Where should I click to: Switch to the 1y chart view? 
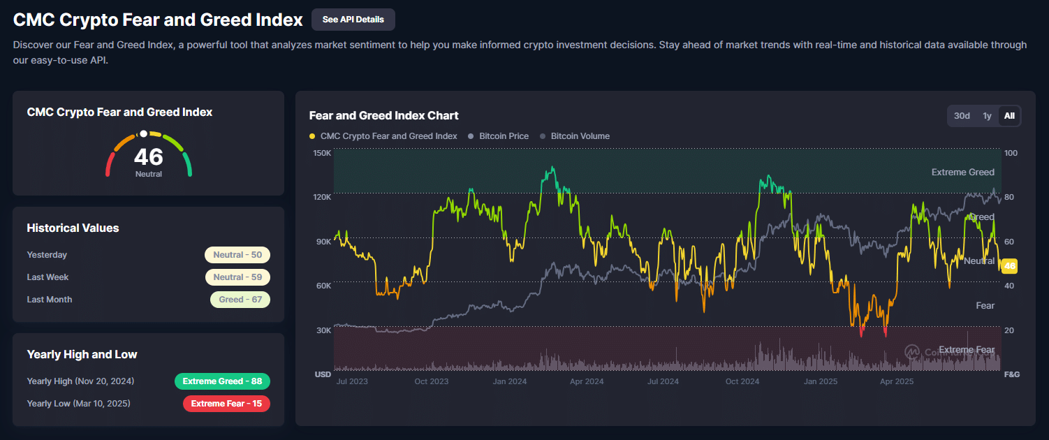click(987, 115)
